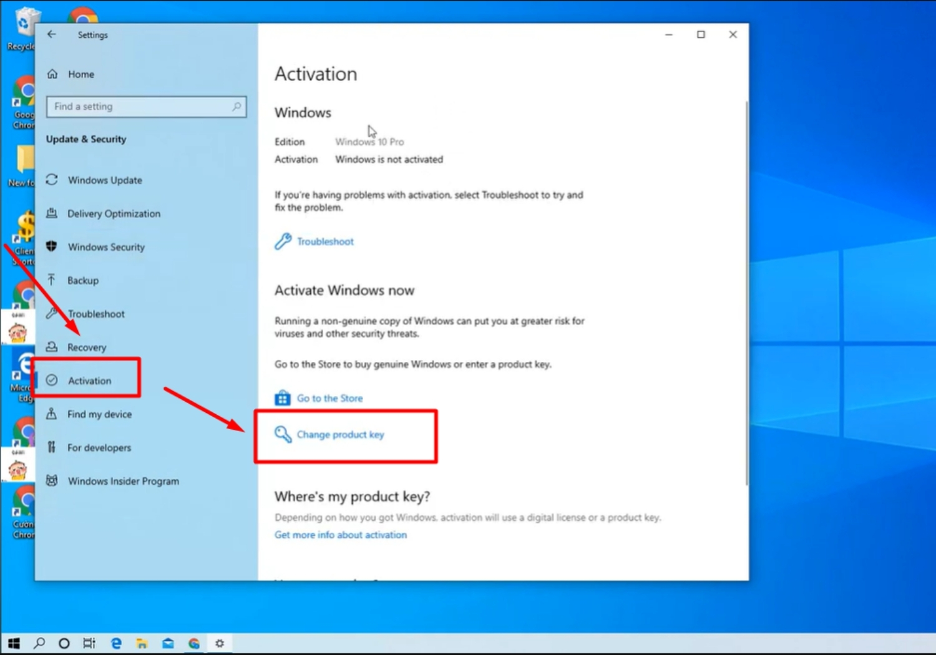Open Windows Update section
Viewport: 936px width, 655px height.
coord(105,180)
